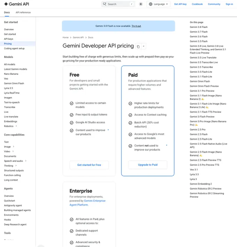Click check icon beside All features in Paid
The image size is (237, 247).
[x=71, y=219]
